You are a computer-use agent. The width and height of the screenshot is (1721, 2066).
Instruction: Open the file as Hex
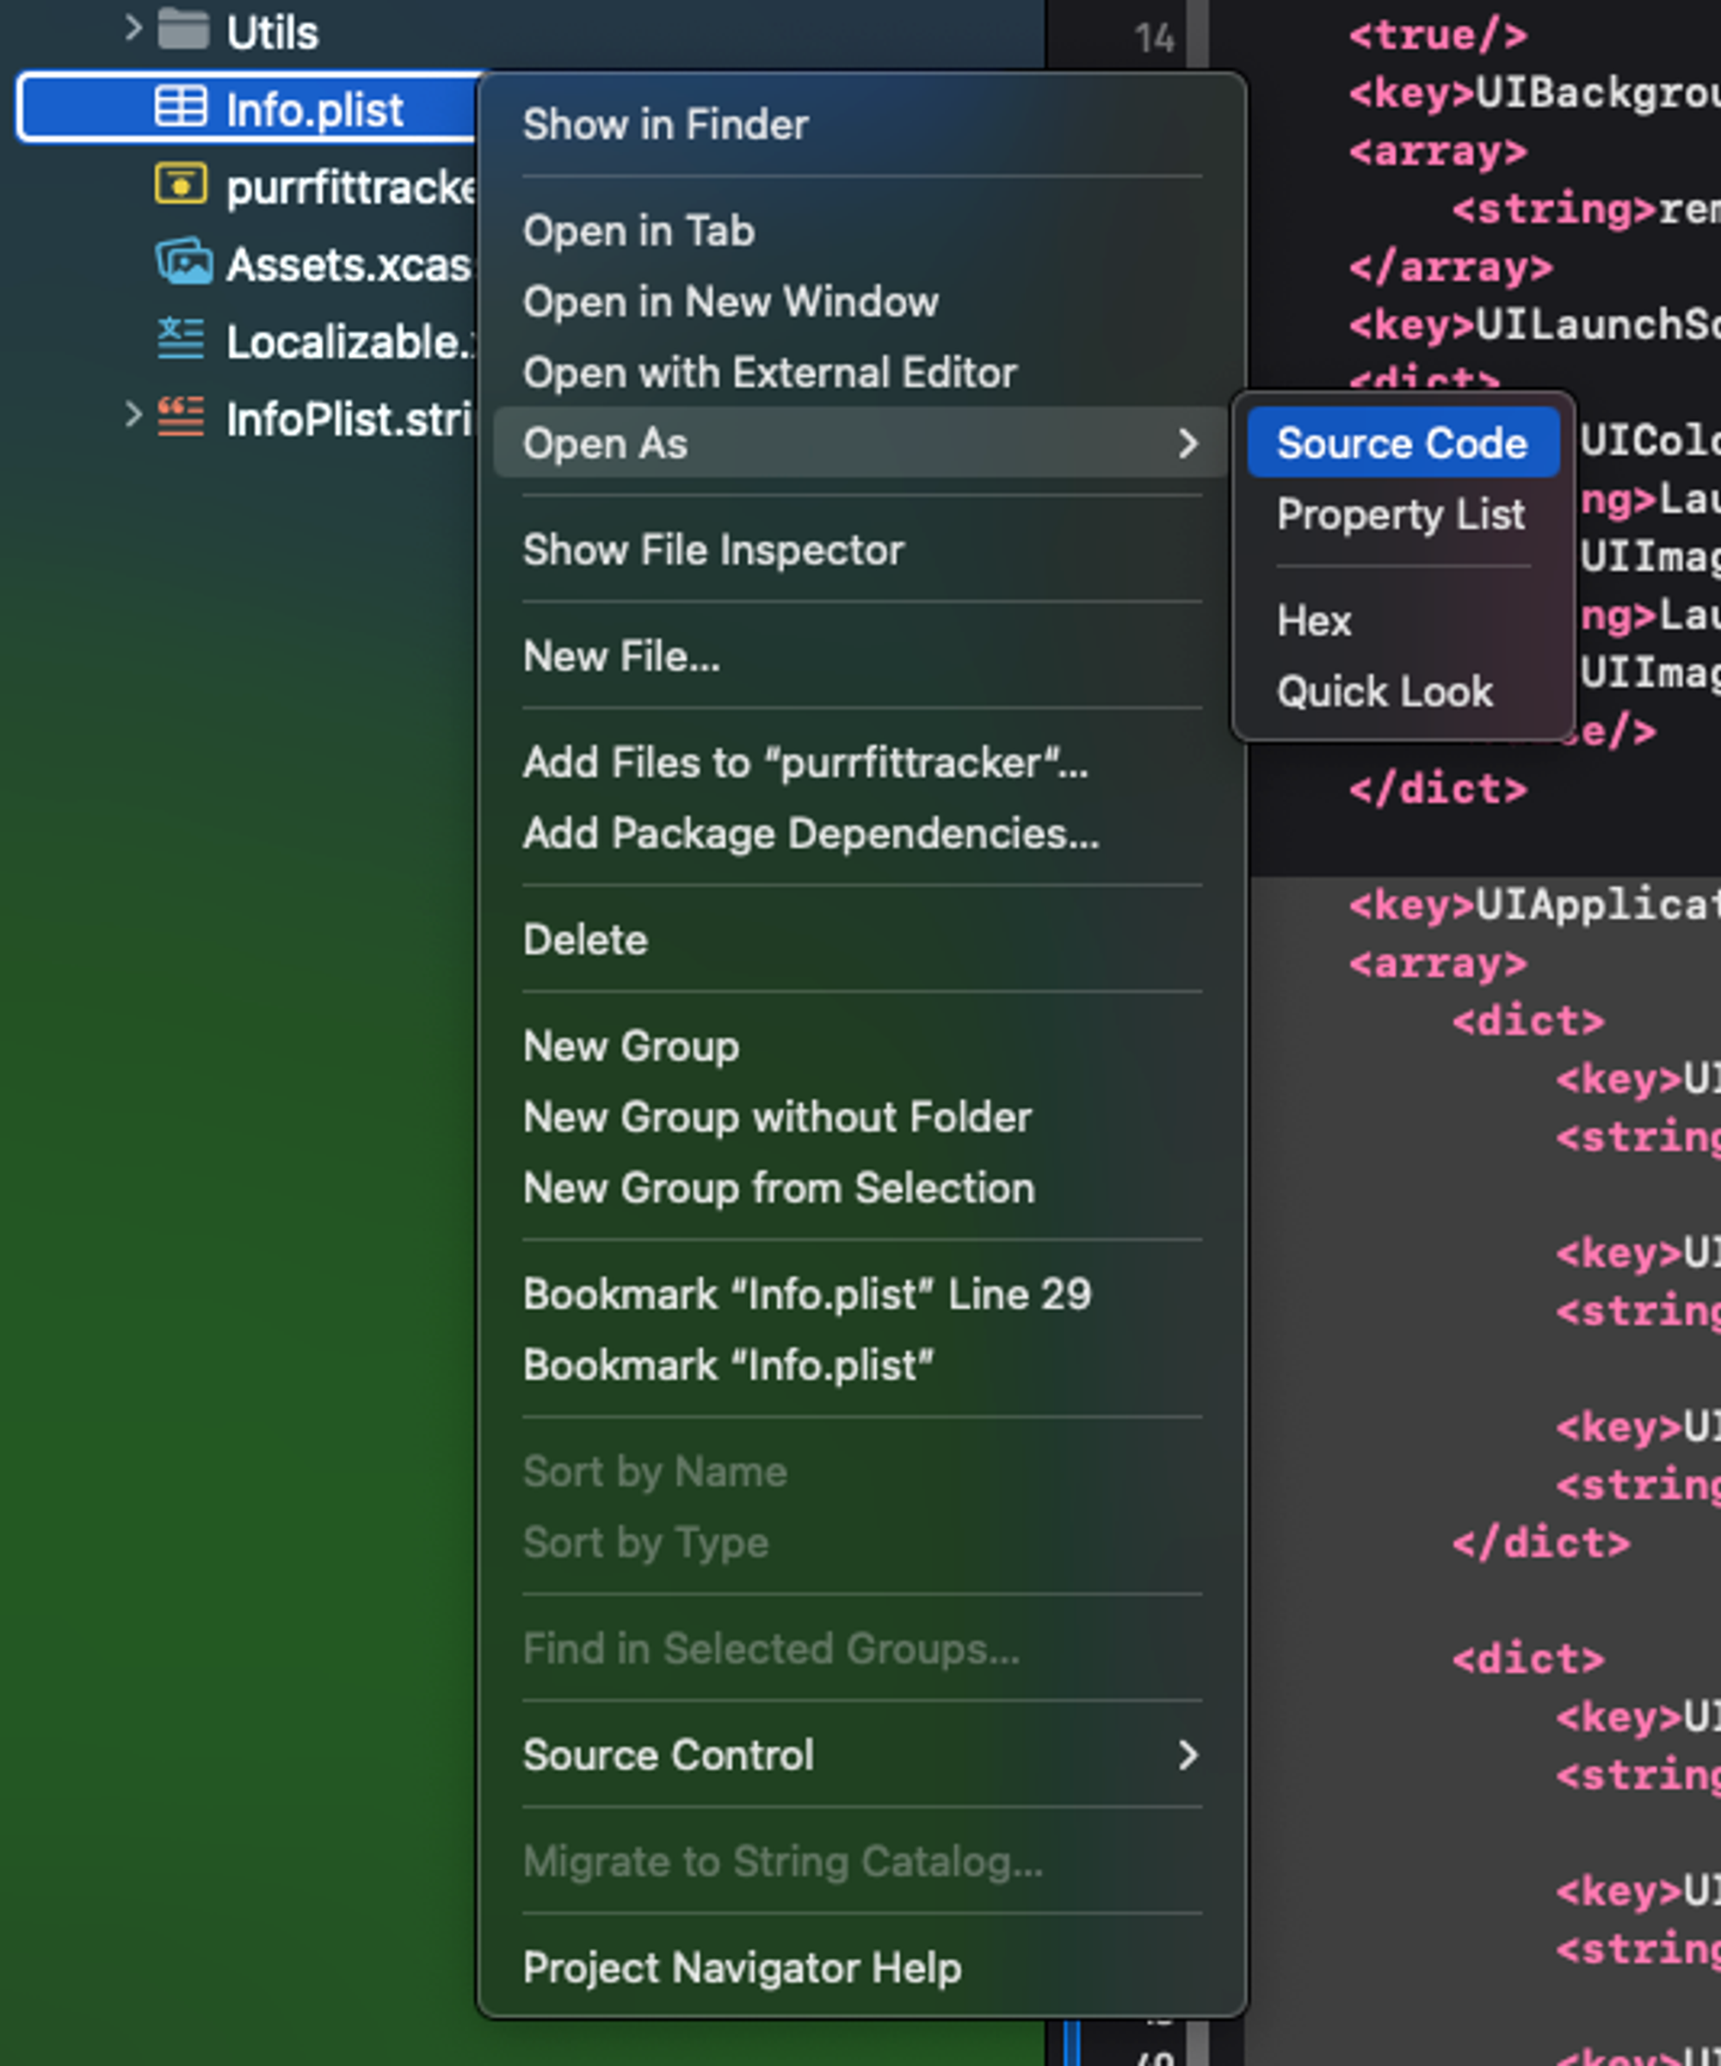pyautogui.click(x=1314, y=620)
